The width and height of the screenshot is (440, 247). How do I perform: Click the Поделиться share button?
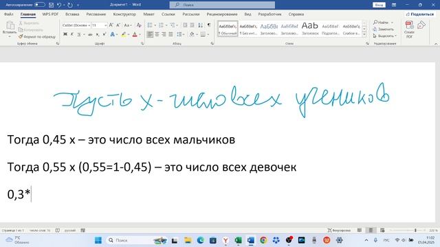pyautogui.click(x=420, y=14)
